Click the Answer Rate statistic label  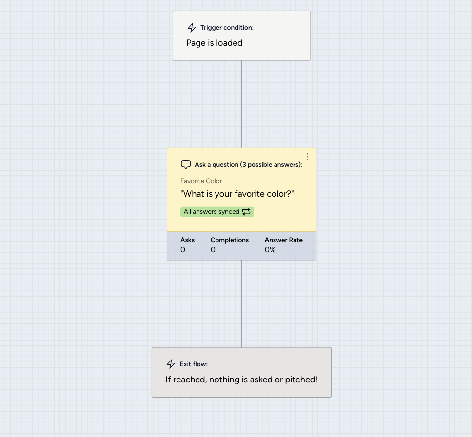pos(283,240)
